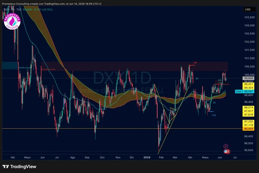Click the US flag economic event icon
This screenshot has height=173, width=259.
226,151
